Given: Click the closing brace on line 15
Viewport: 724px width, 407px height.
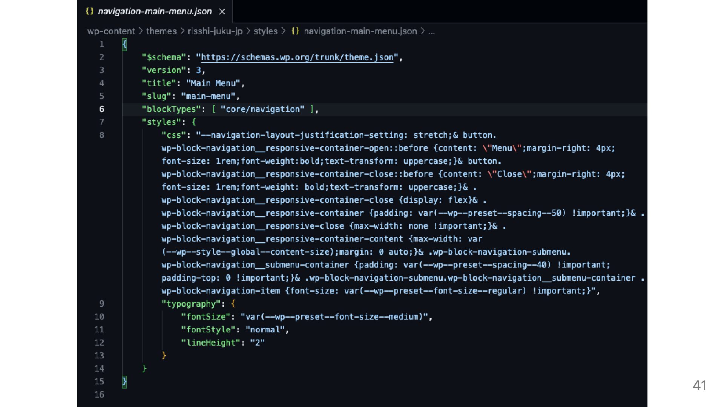Looking at the screenshot, I should click(x=124, y=381).
